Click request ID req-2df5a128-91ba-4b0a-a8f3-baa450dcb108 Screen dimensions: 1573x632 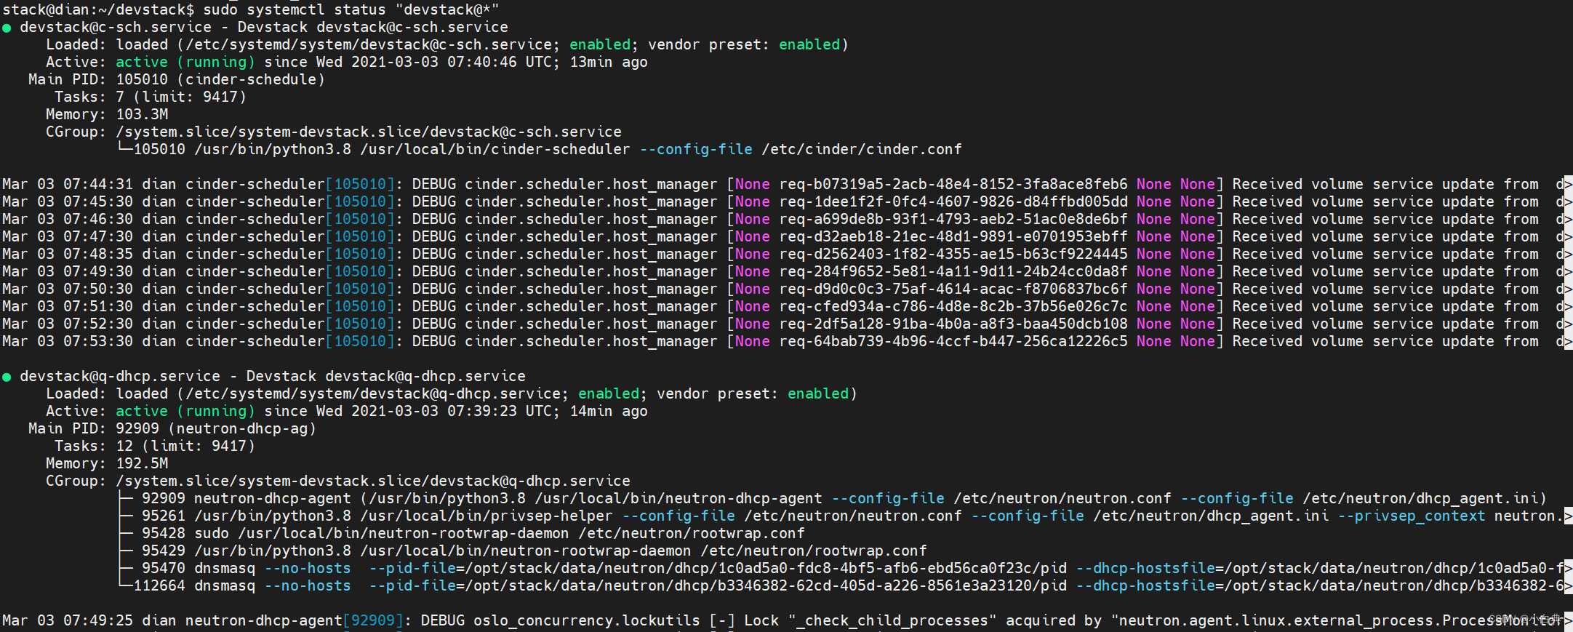pyautogui.click(x=953, y=324)
